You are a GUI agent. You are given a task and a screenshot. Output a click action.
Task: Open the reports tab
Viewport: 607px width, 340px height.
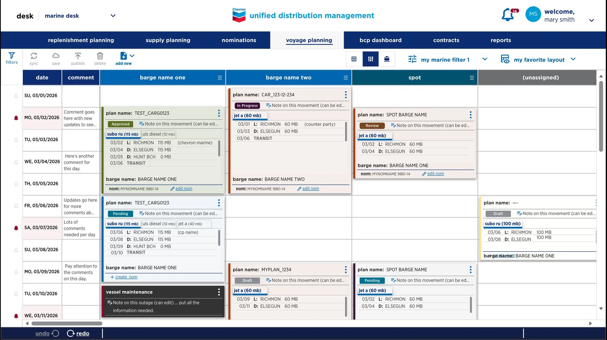[501, 40]
